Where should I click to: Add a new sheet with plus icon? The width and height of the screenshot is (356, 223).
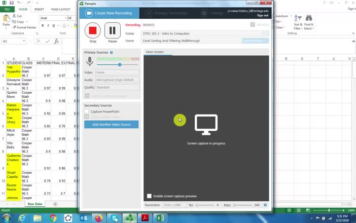[x=55, y=204]
